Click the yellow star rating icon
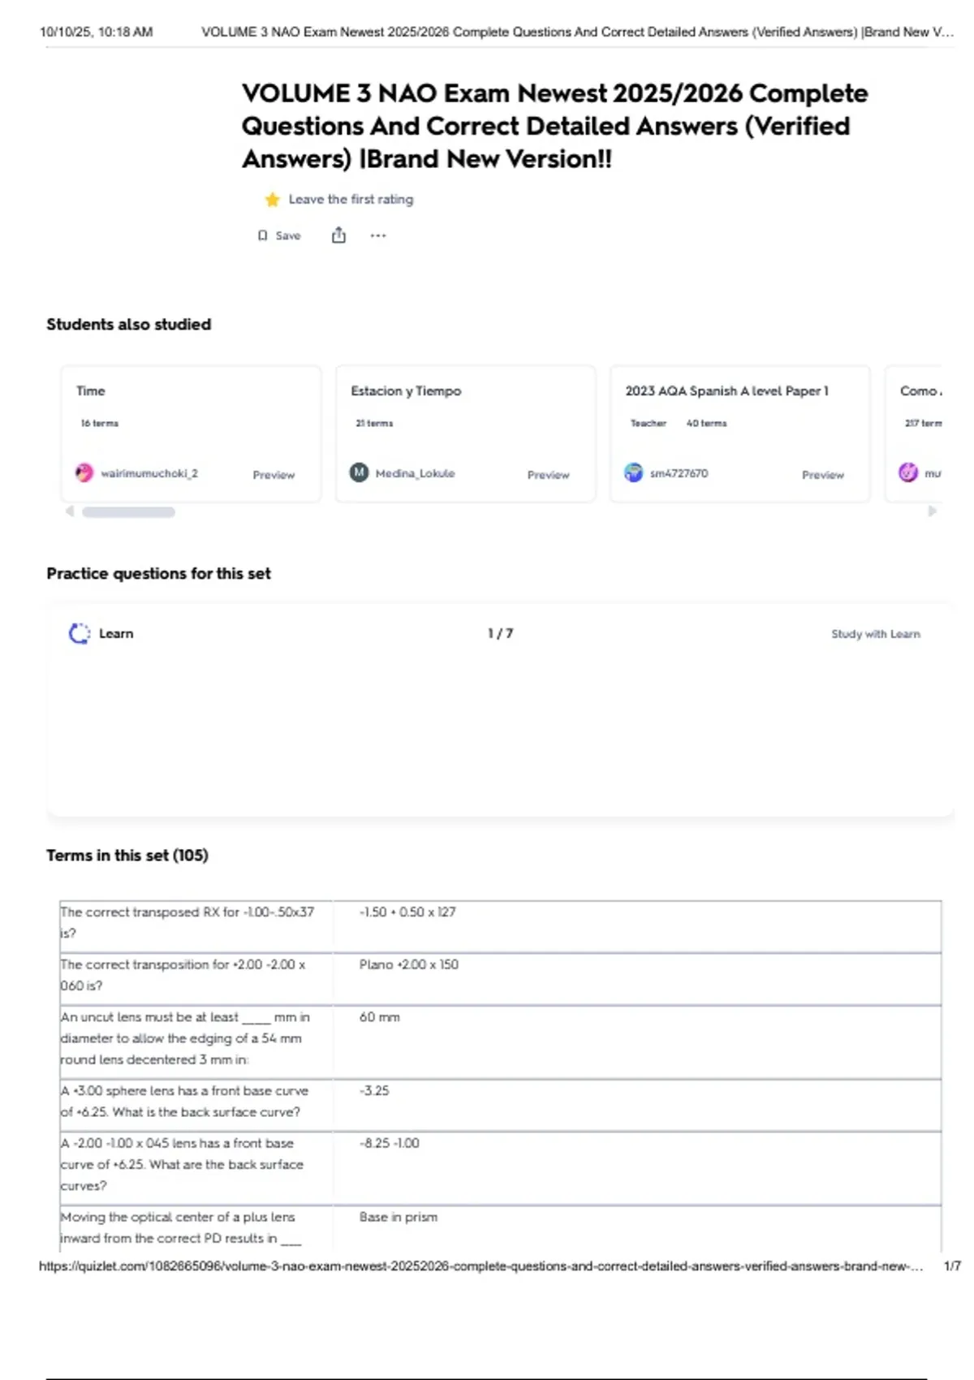974x1380 pixels. click(x=272, y=200)
